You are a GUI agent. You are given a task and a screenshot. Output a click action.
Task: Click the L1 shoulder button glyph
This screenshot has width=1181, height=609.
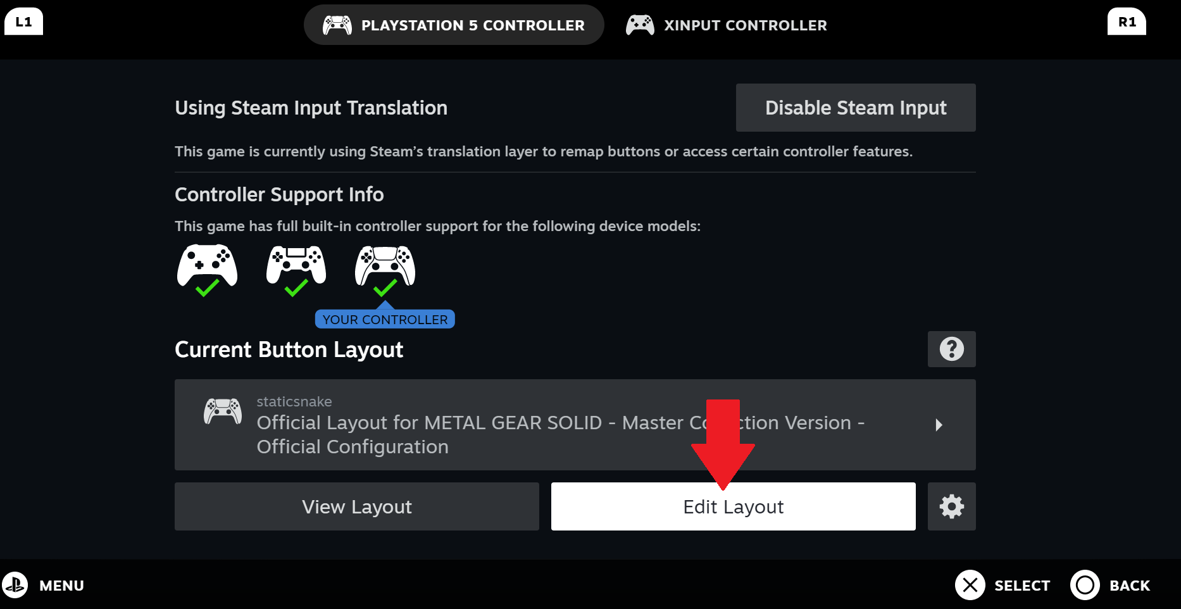click(x=23, y=22)
